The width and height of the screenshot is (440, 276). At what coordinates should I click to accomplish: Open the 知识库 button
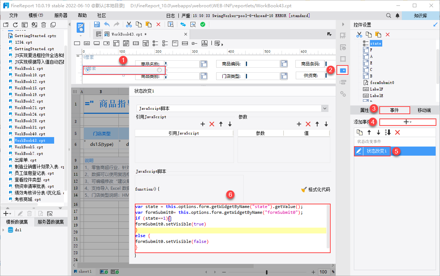pyautogui.click(x=420, y=16)
